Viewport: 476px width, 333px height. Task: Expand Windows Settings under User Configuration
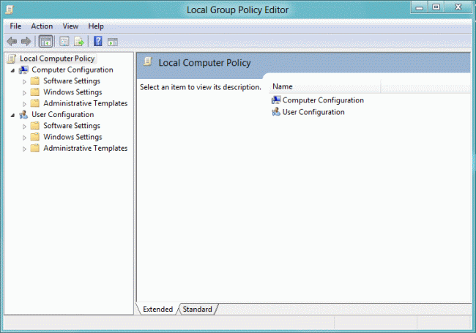coord(24,138)
